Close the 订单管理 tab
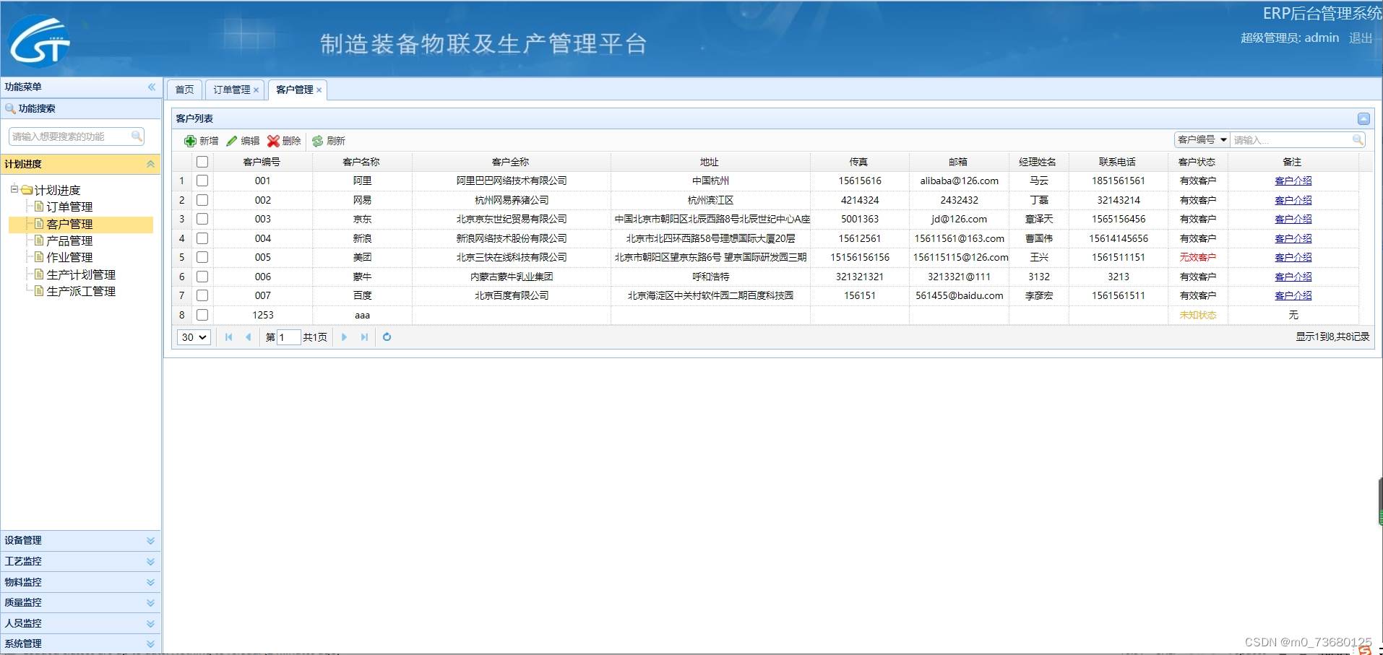1383x655 pixels. pyautogui.click(x=256, y=90)
